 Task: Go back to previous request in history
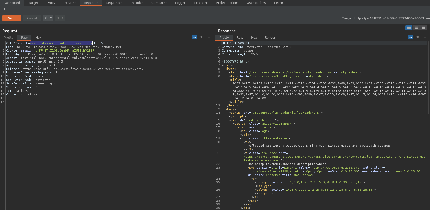[46, 18]
